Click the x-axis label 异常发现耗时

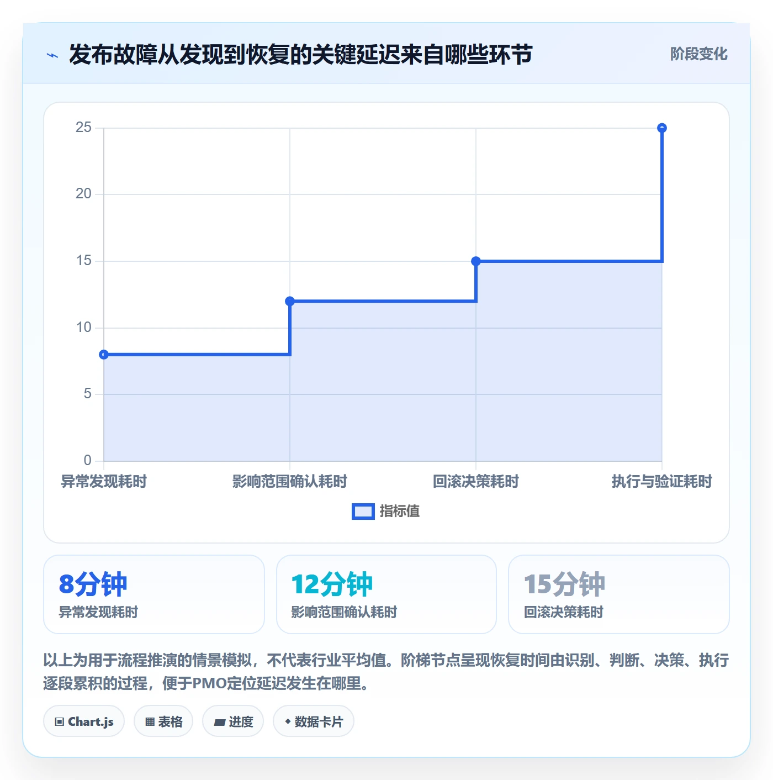[x=104, y=481]
